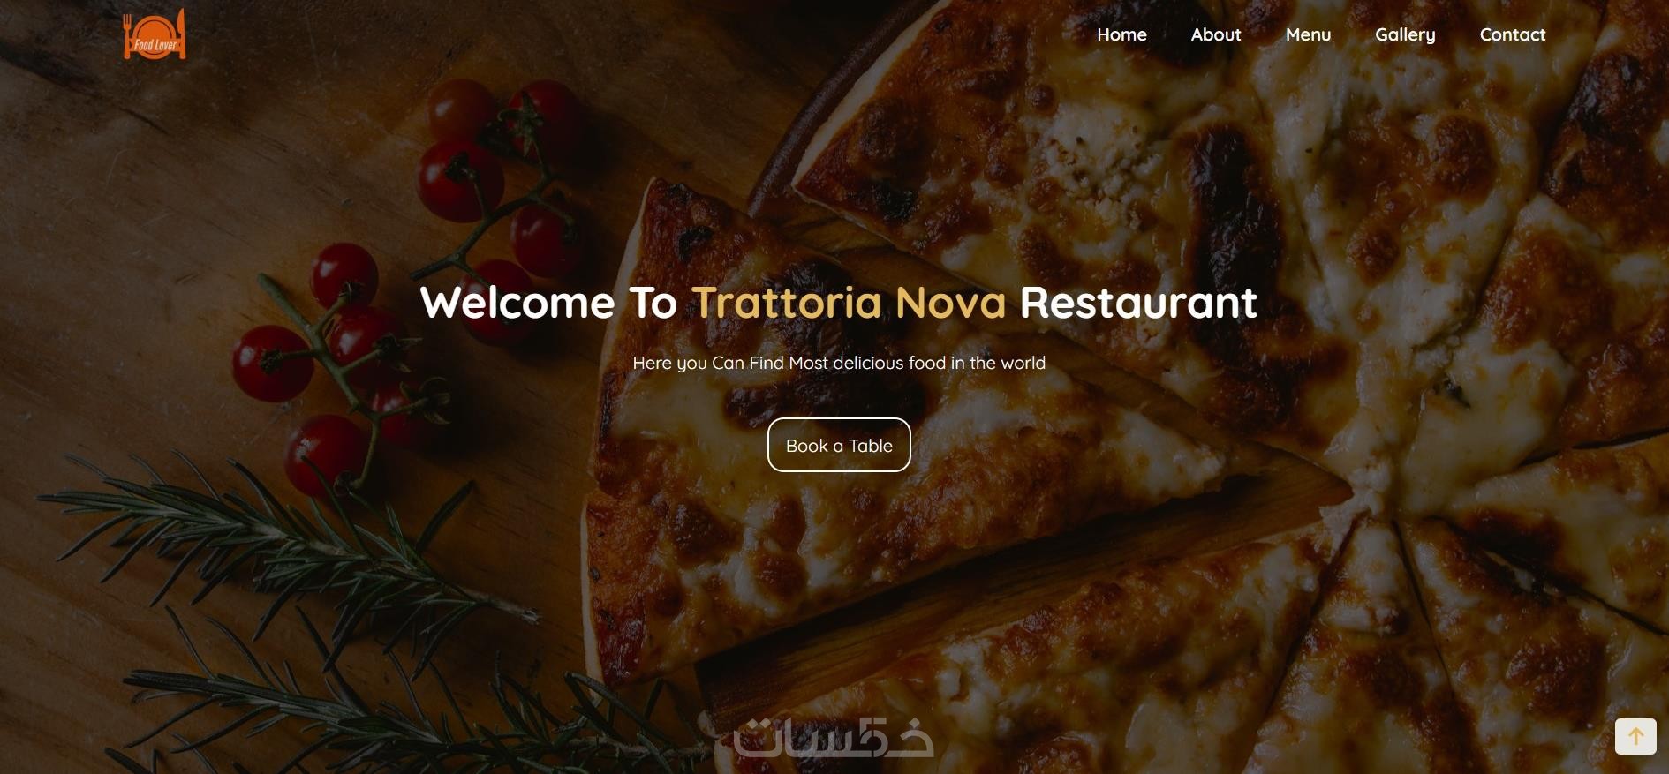Click the fork in the Food Lover logo
This screenshot has width=1669, height=774.
(128, 36)
